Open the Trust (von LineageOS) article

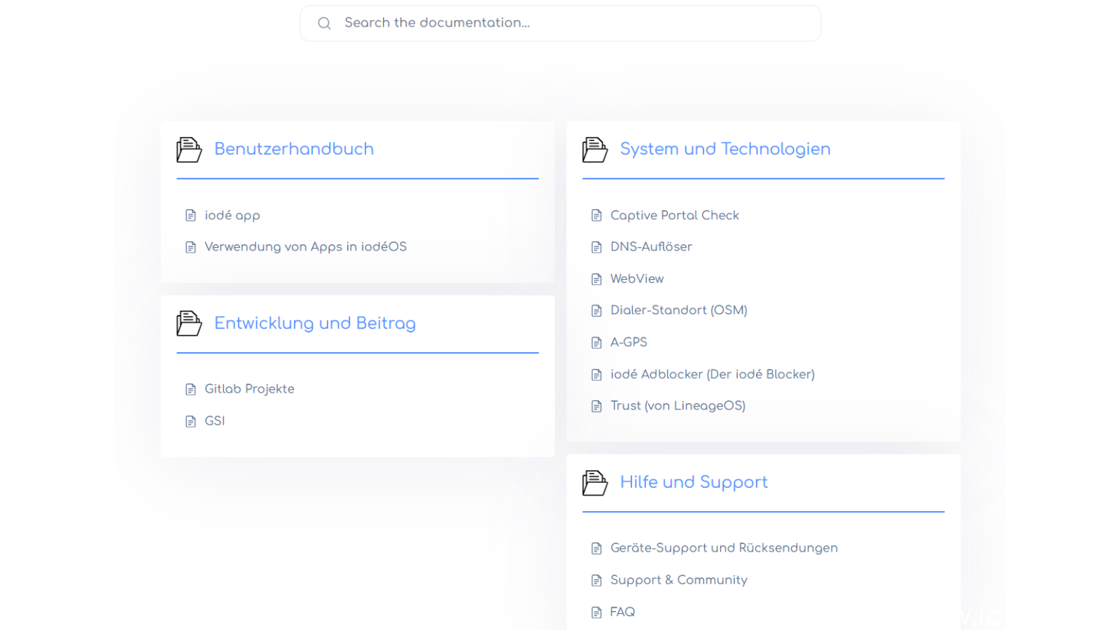coord(678,406)
